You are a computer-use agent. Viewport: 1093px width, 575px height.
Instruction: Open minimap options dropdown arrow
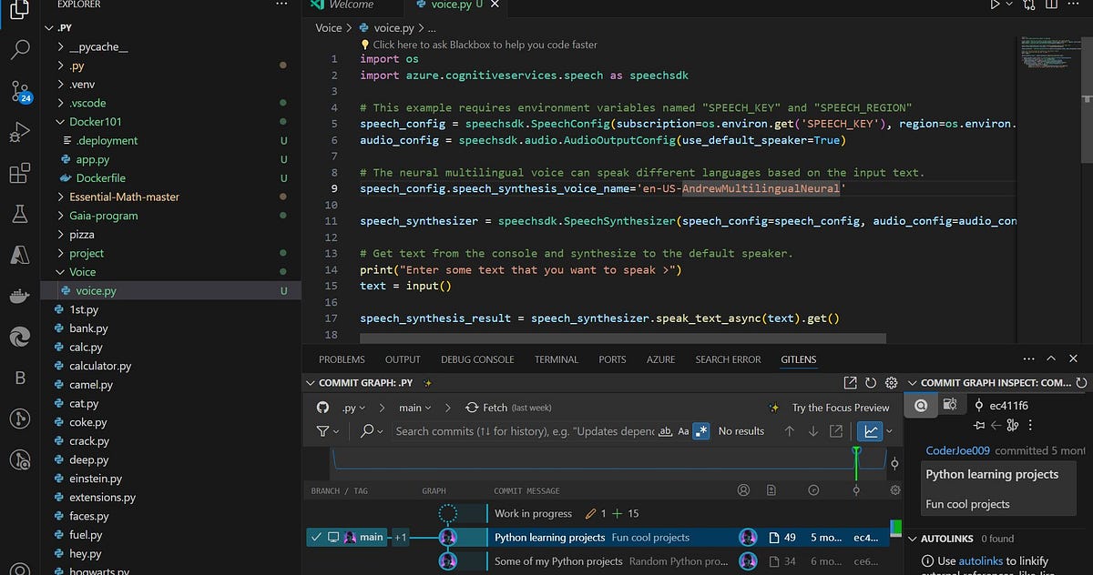click(x=890, y=431)
